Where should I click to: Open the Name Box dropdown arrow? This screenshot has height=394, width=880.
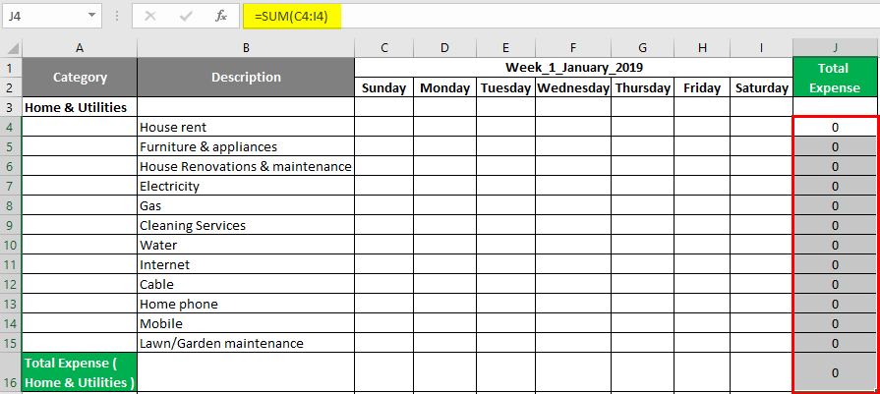point(92,16)
